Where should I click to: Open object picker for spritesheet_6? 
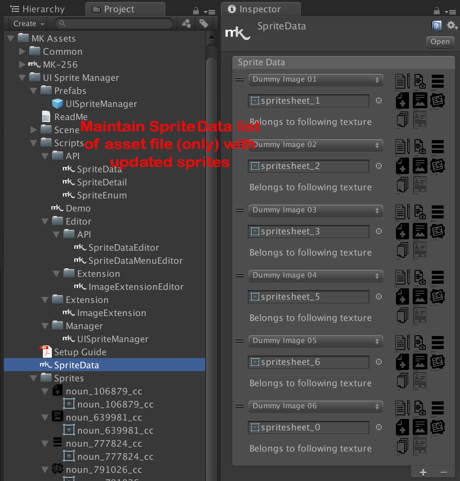379,362
